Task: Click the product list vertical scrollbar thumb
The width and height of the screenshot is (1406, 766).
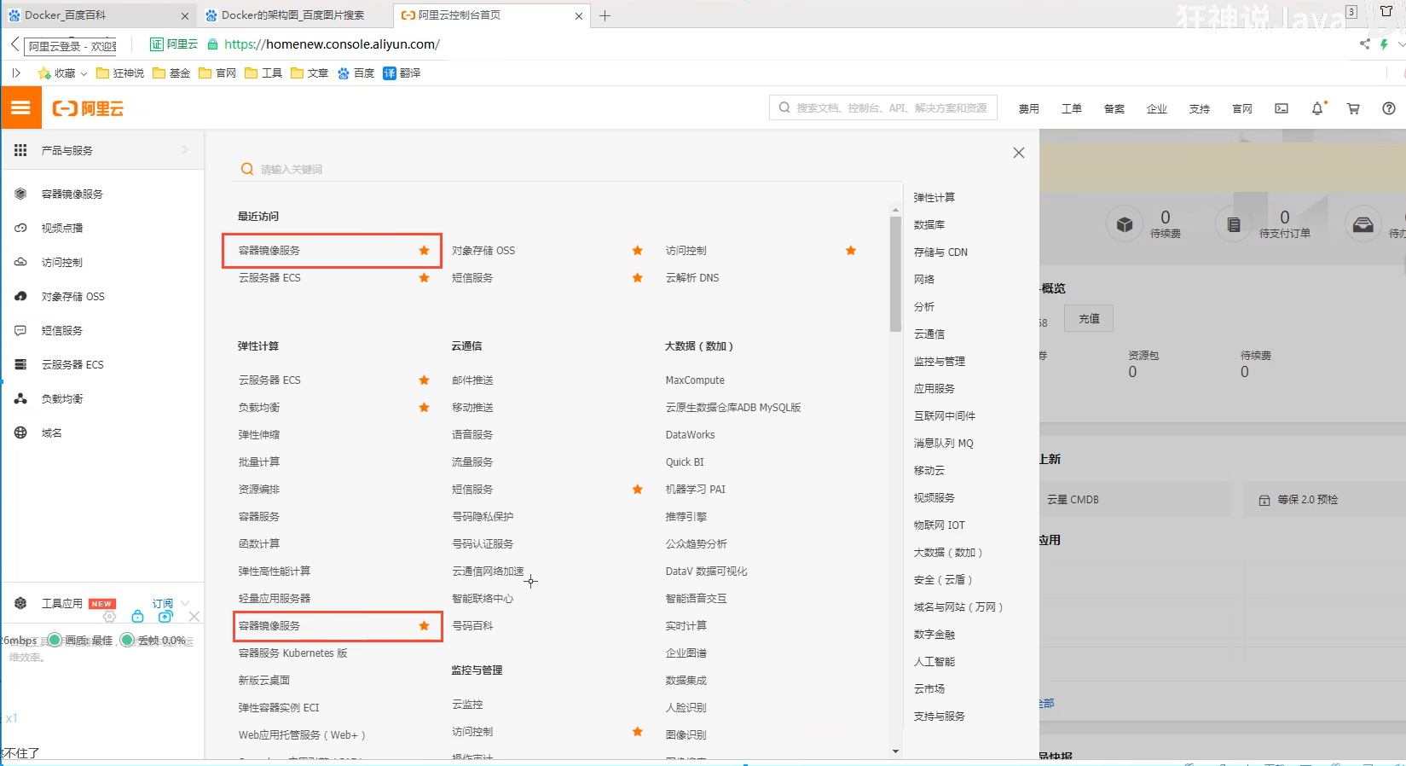Action: [x=895, y=273]
